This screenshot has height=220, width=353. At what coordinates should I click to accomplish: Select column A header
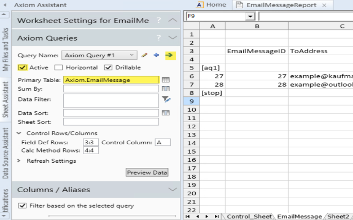(212, 26)
